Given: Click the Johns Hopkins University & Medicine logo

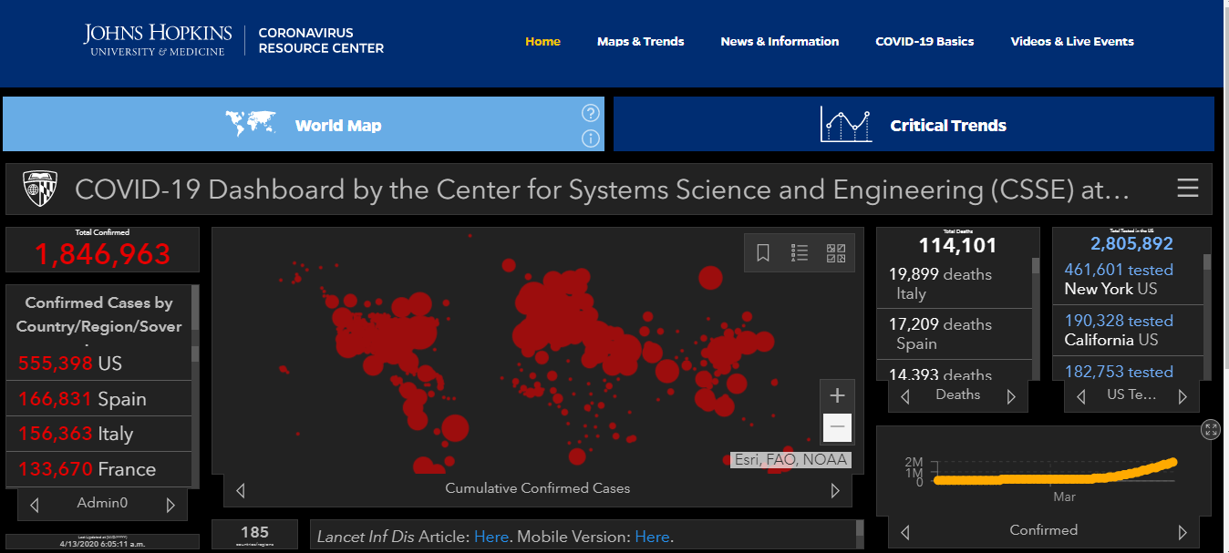Looking at the screenshot, I should 158,41.
